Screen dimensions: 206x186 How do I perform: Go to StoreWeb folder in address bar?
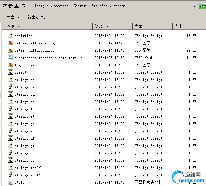(x=99, y=6)
